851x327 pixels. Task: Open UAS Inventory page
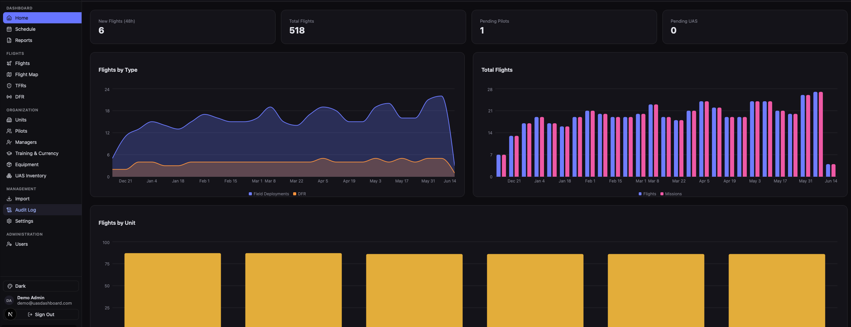(x=42, y=176)
